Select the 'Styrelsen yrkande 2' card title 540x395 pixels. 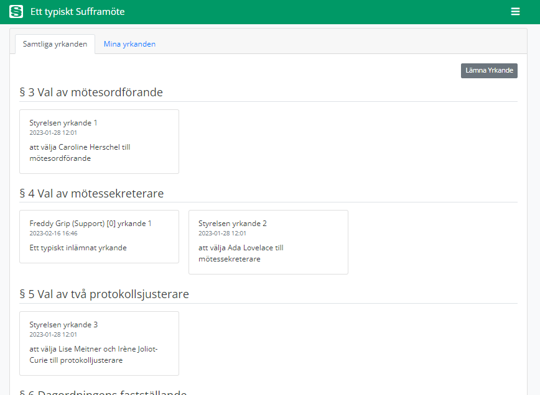[233, 224]
